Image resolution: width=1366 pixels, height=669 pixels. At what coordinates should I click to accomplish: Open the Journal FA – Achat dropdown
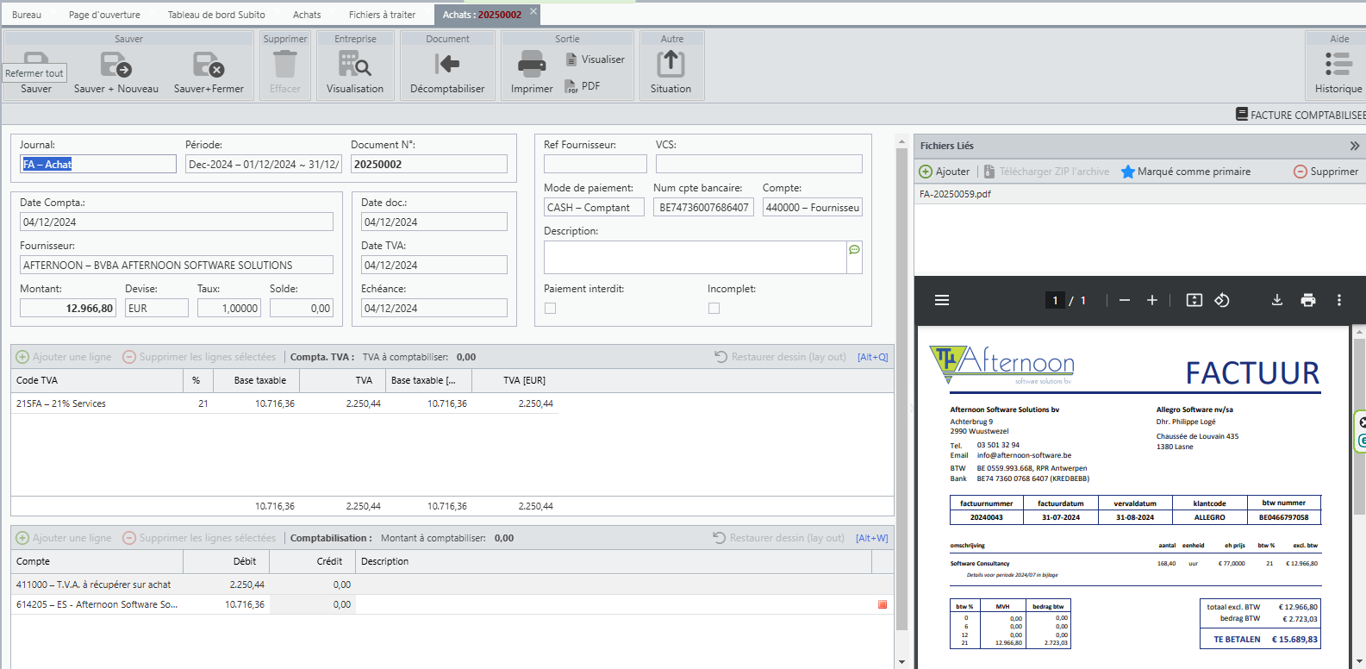point(98,164)
